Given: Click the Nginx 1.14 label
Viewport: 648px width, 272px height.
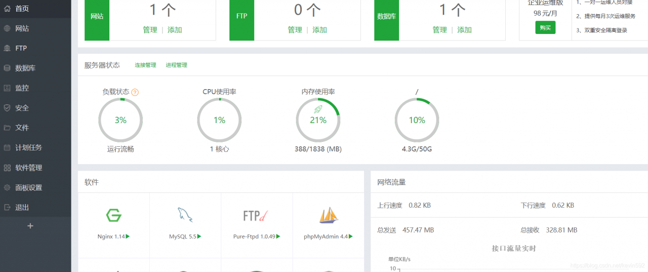Looking at the screenshot, I should (x=111, y=237).
